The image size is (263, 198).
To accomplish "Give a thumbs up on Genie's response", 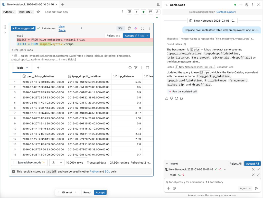I will pos(166,98).
